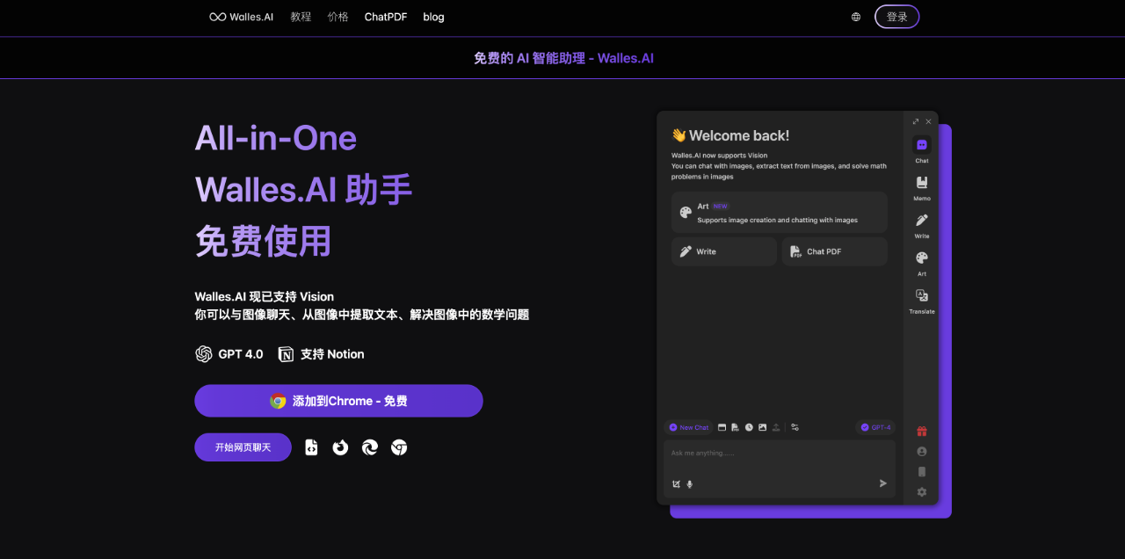Viewport: 1125px width, 559px height.
Task: Open the 教程 menu in top bar
Action: [301, 17]
